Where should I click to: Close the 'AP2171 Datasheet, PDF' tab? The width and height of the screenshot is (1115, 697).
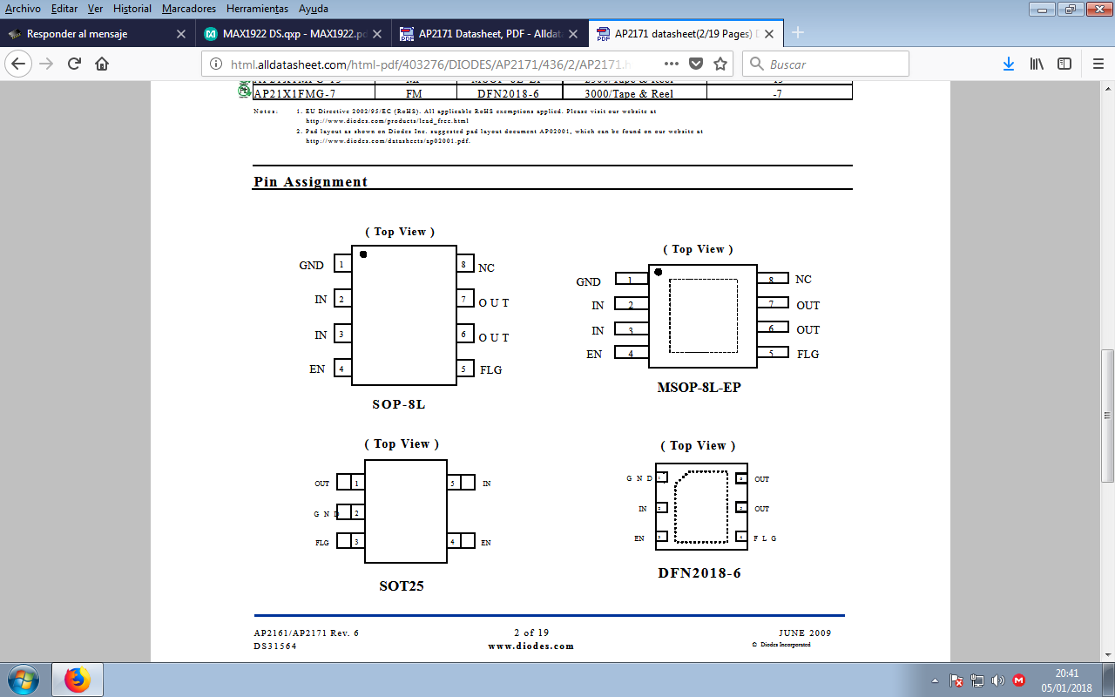[x=574, y=34]
